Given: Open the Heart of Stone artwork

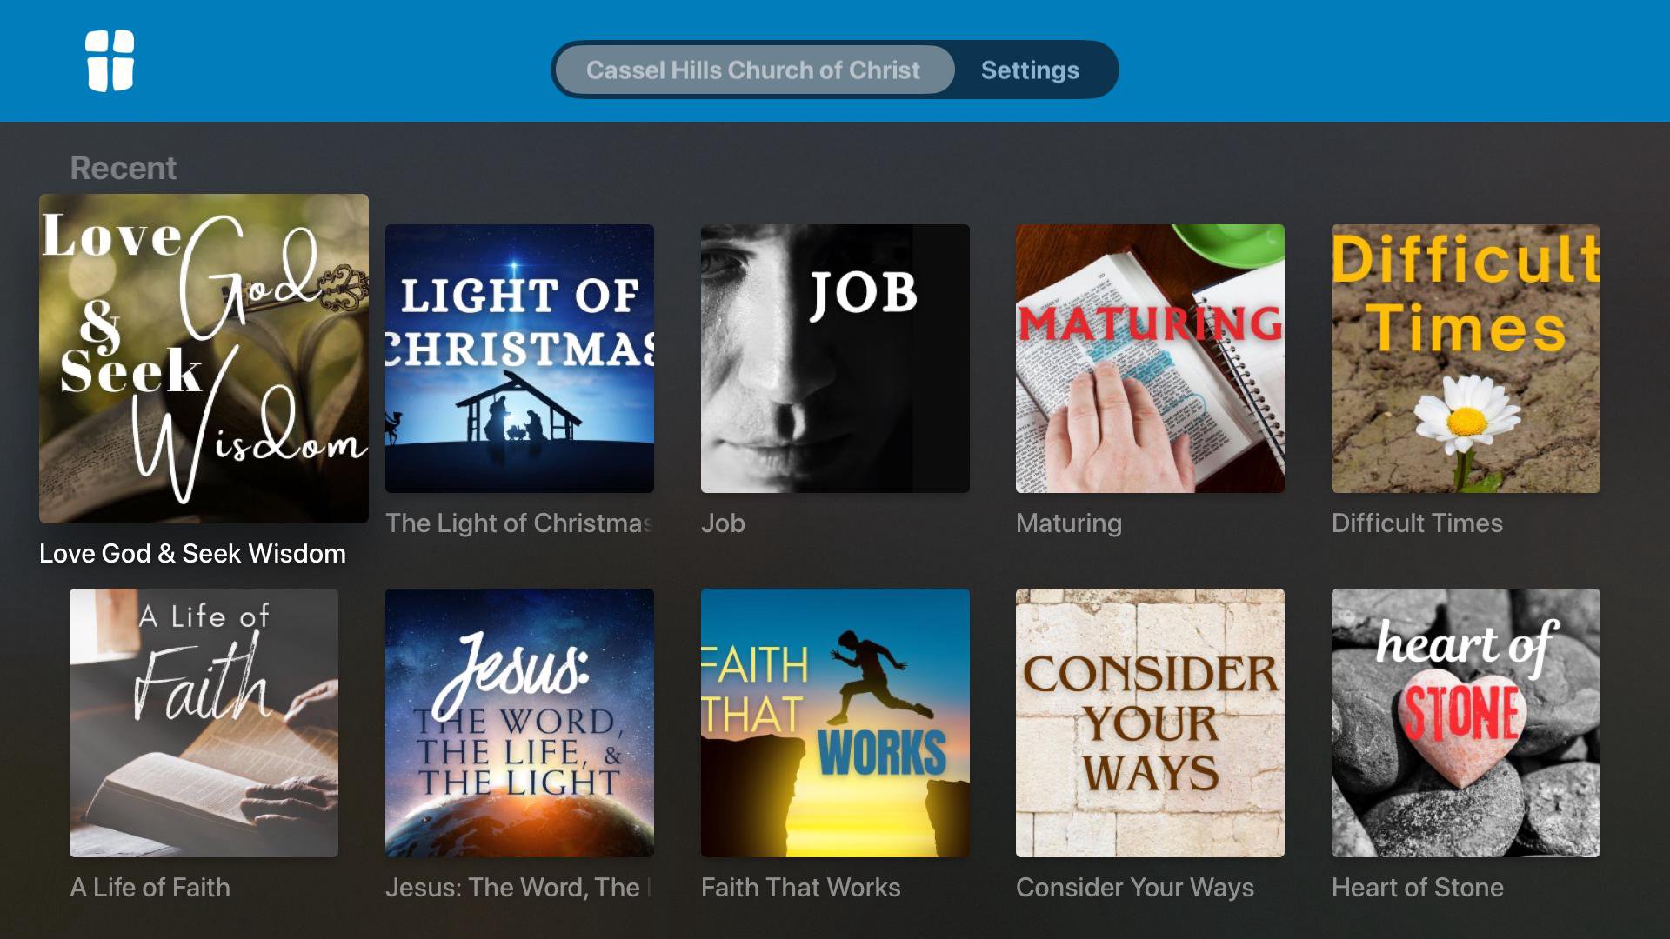Looking at the screenshot, I should click(x=1466, y=723).
